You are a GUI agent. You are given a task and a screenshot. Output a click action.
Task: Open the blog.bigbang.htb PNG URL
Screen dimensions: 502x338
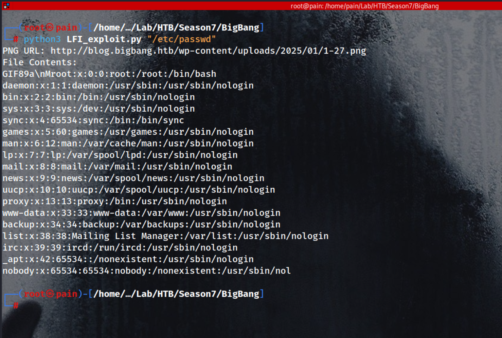(x=208, y=51)
